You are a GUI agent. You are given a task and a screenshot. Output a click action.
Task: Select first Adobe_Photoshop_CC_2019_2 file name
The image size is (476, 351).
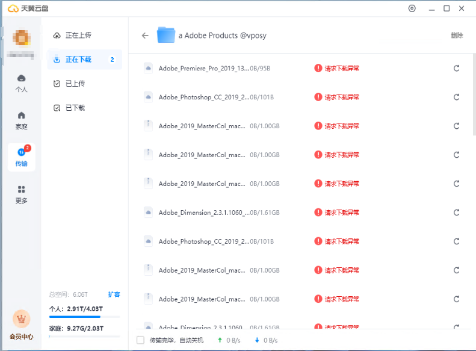203,97
